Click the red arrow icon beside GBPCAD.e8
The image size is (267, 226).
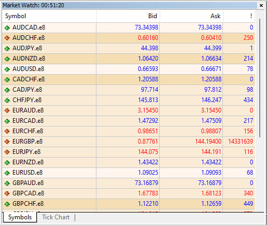pyautogui.click(x=7, y=193)
